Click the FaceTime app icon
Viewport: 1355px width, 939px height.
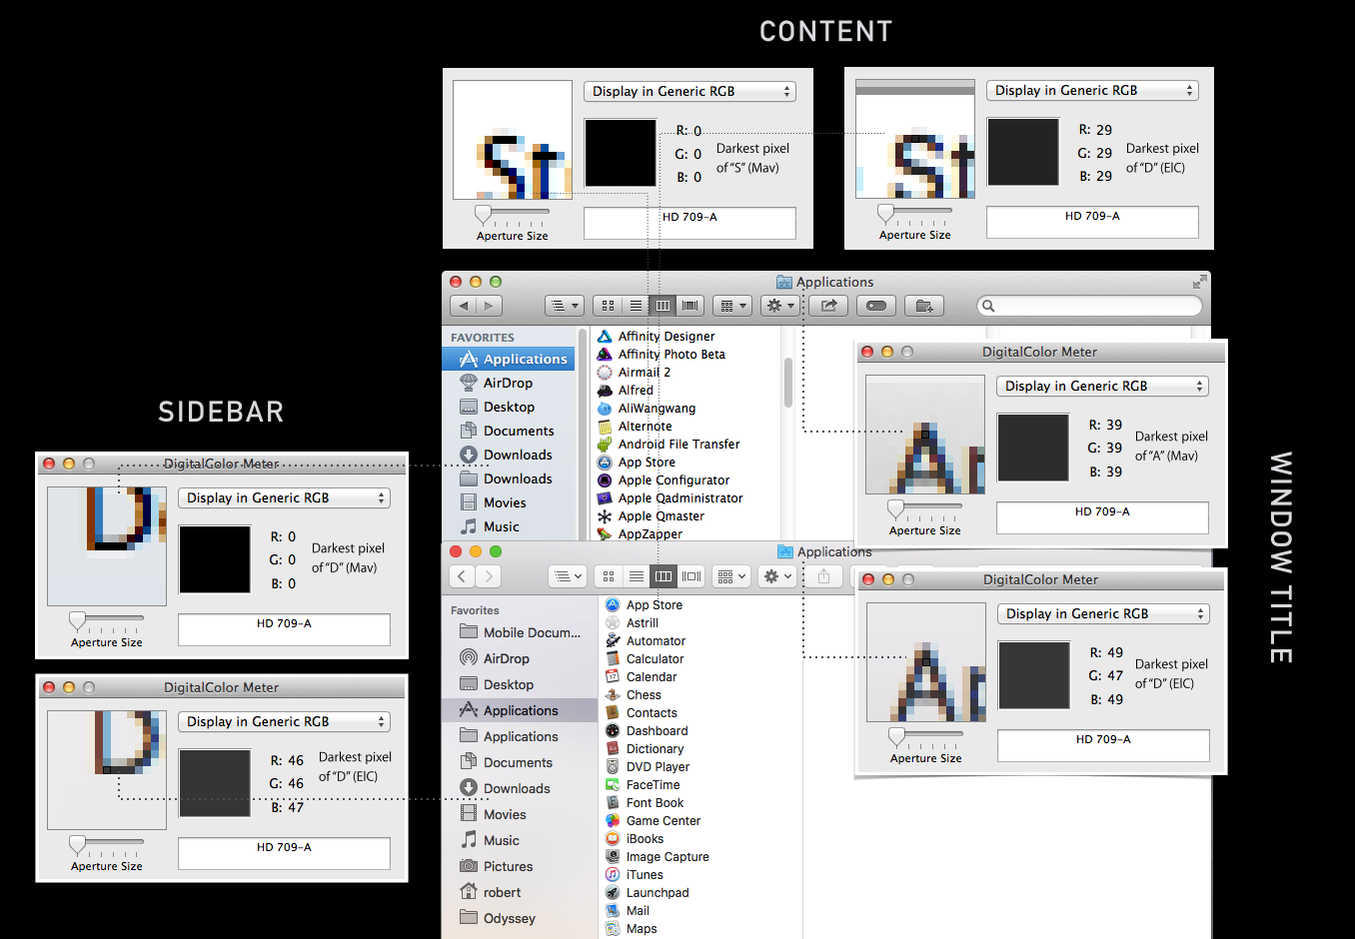[x=613, y=785]
